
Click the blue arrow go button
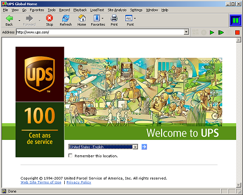144,147
